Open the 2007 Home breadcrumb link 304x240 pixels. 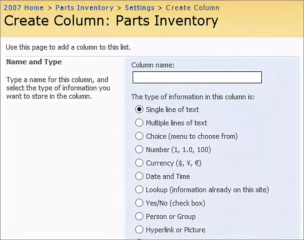pyautogui.click(x=24, y=8)
